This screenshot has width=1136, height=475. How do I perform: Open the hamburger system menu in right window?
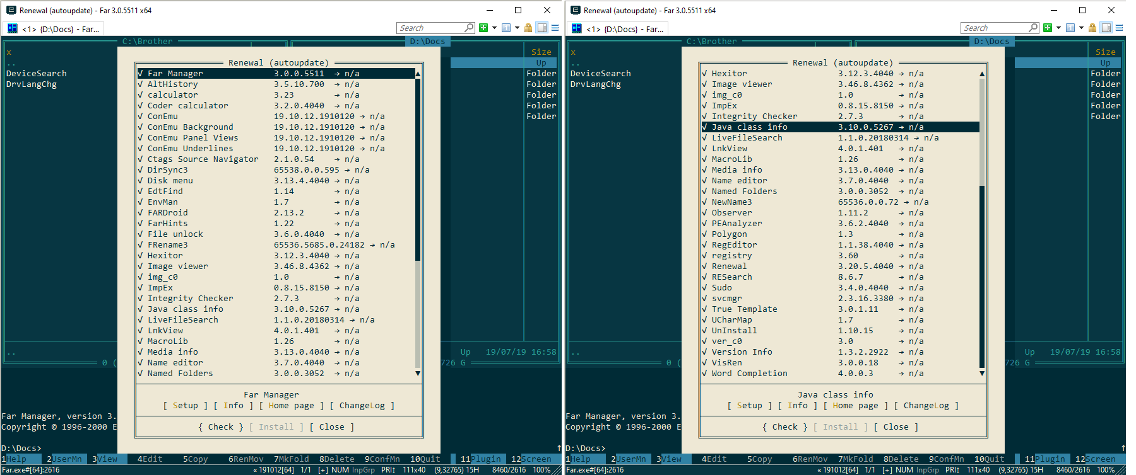(x=1119, y=28)
